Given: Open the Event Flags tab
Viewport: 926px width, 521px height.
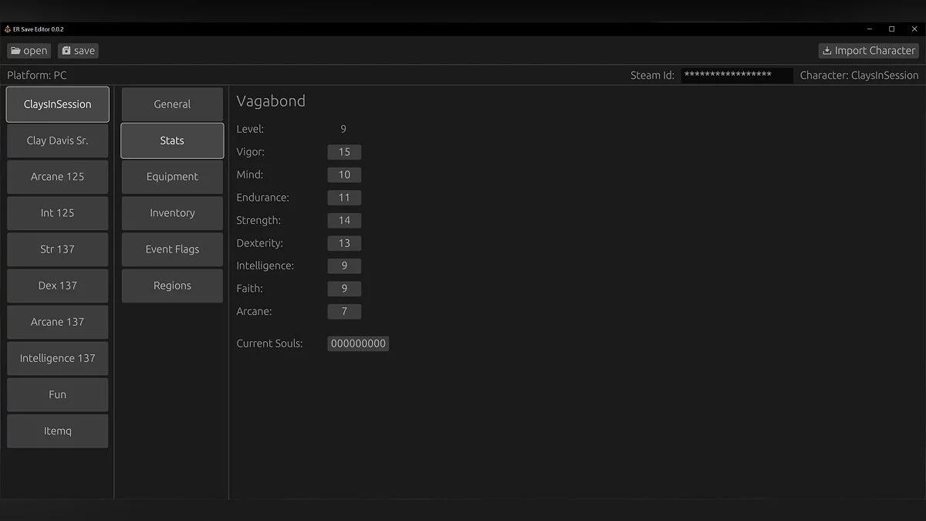Looking at the screenshot, I should [x=171, y=249].
